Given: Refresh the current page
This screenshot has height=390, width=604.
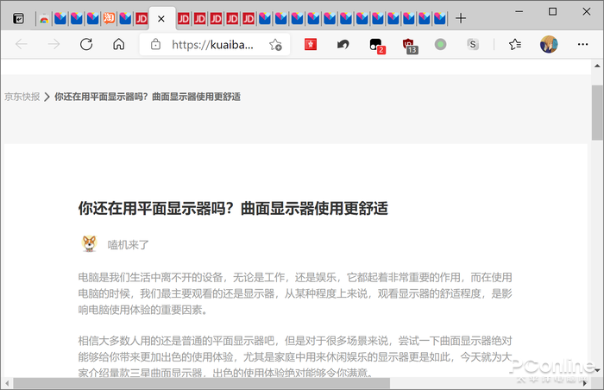Looking at the screenshot, I should [86, 44].
